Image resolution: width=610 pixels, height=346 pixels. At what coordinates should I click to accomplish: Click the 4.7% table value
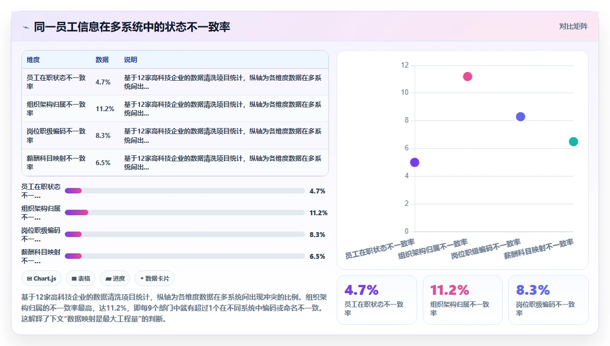(x=103, y=82)
